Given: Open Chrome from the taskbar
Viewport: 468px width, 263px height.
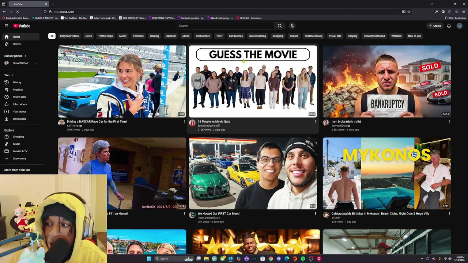Looking at the screenshot, I should point(271,259).
